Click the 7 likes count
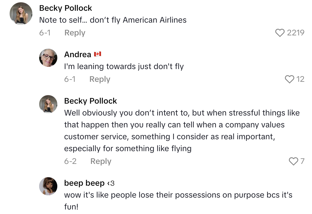Screen dimensions: 312x214 point(302,161)
